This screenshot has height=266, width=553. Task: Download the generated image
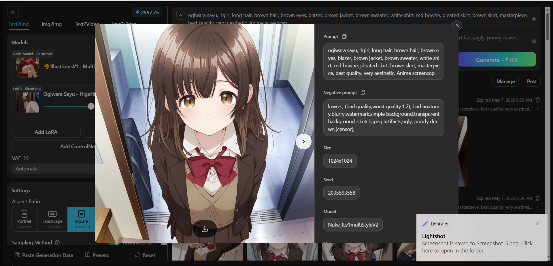[205, 229]
